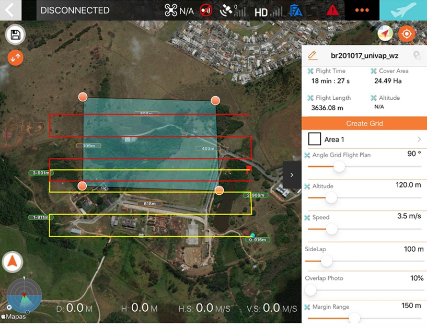
Task: Select the top-left orange polygon corner handle
Action: (x=83, y=97)
